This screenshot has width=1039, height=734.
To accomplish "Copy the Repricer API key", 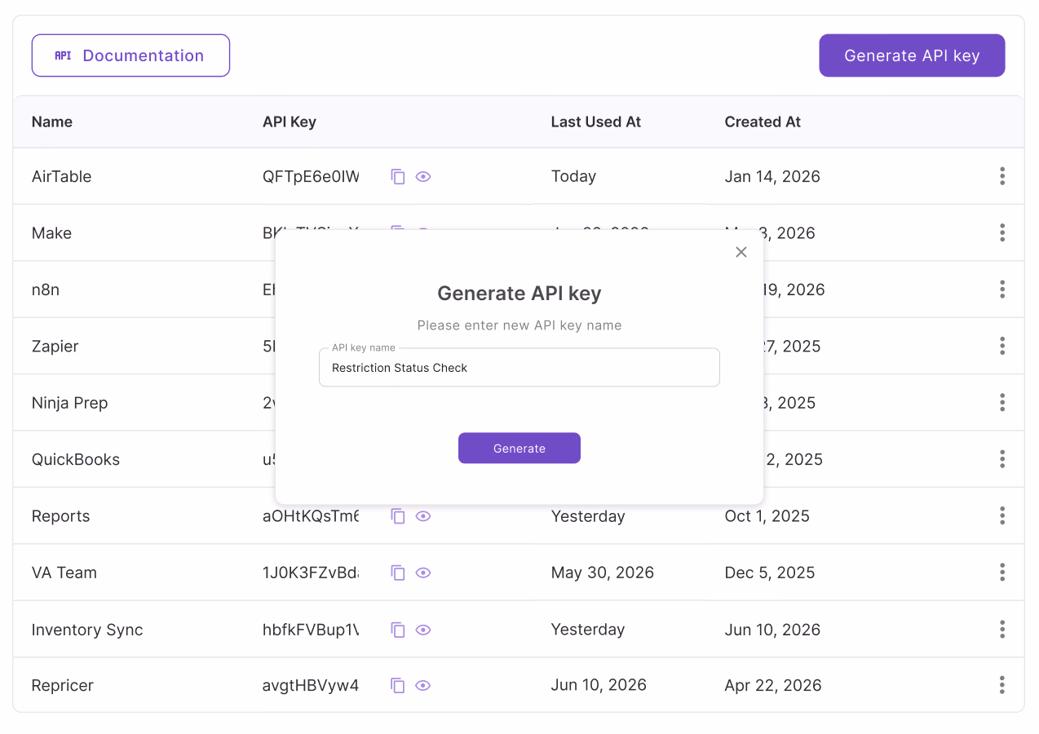I will click(x=398, y=685).
